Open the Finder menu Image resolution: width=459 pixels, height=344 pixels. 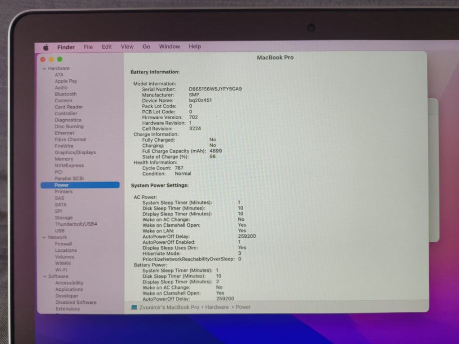coord(66,47)
